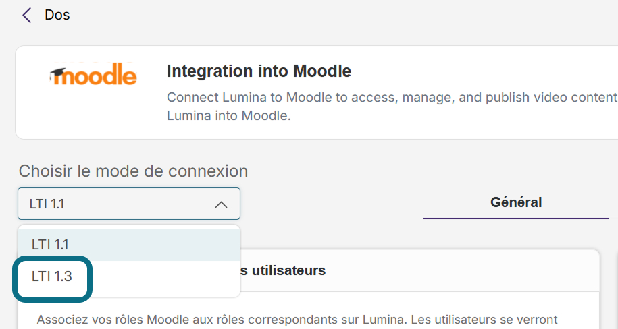618x329 pixels.
Task: Click the Choisir le mode de connexion label
Action: tap(133, 171)
